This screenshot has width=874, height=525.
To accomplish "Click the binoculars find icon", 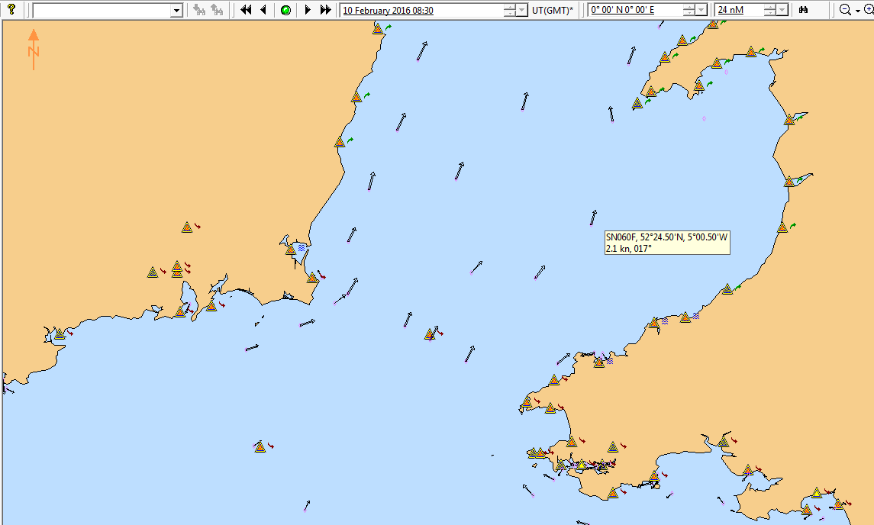I will [x=803, y=10].
